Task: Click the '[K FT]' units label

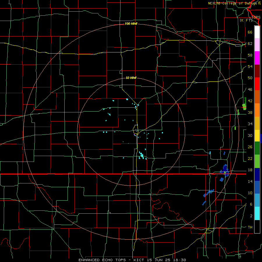Action: point(246,20)
